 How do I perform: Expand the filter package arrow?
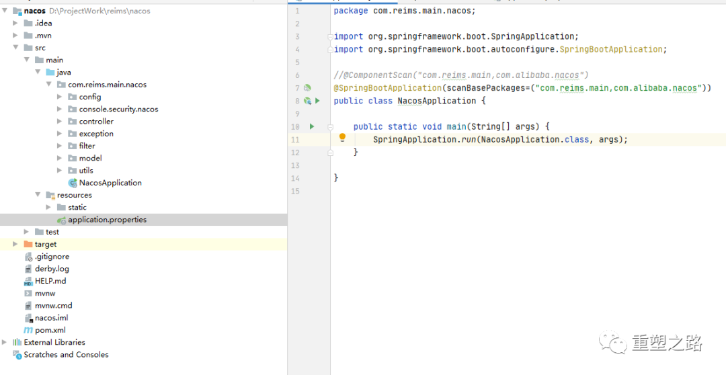point(59,146)
